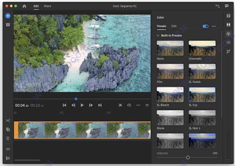Open the Transform crop panel icon
The image size is (235, 166).
pos(228,51)
